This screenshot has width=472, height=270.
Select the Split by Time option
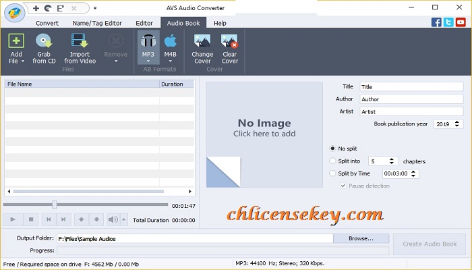coord(332,173)
